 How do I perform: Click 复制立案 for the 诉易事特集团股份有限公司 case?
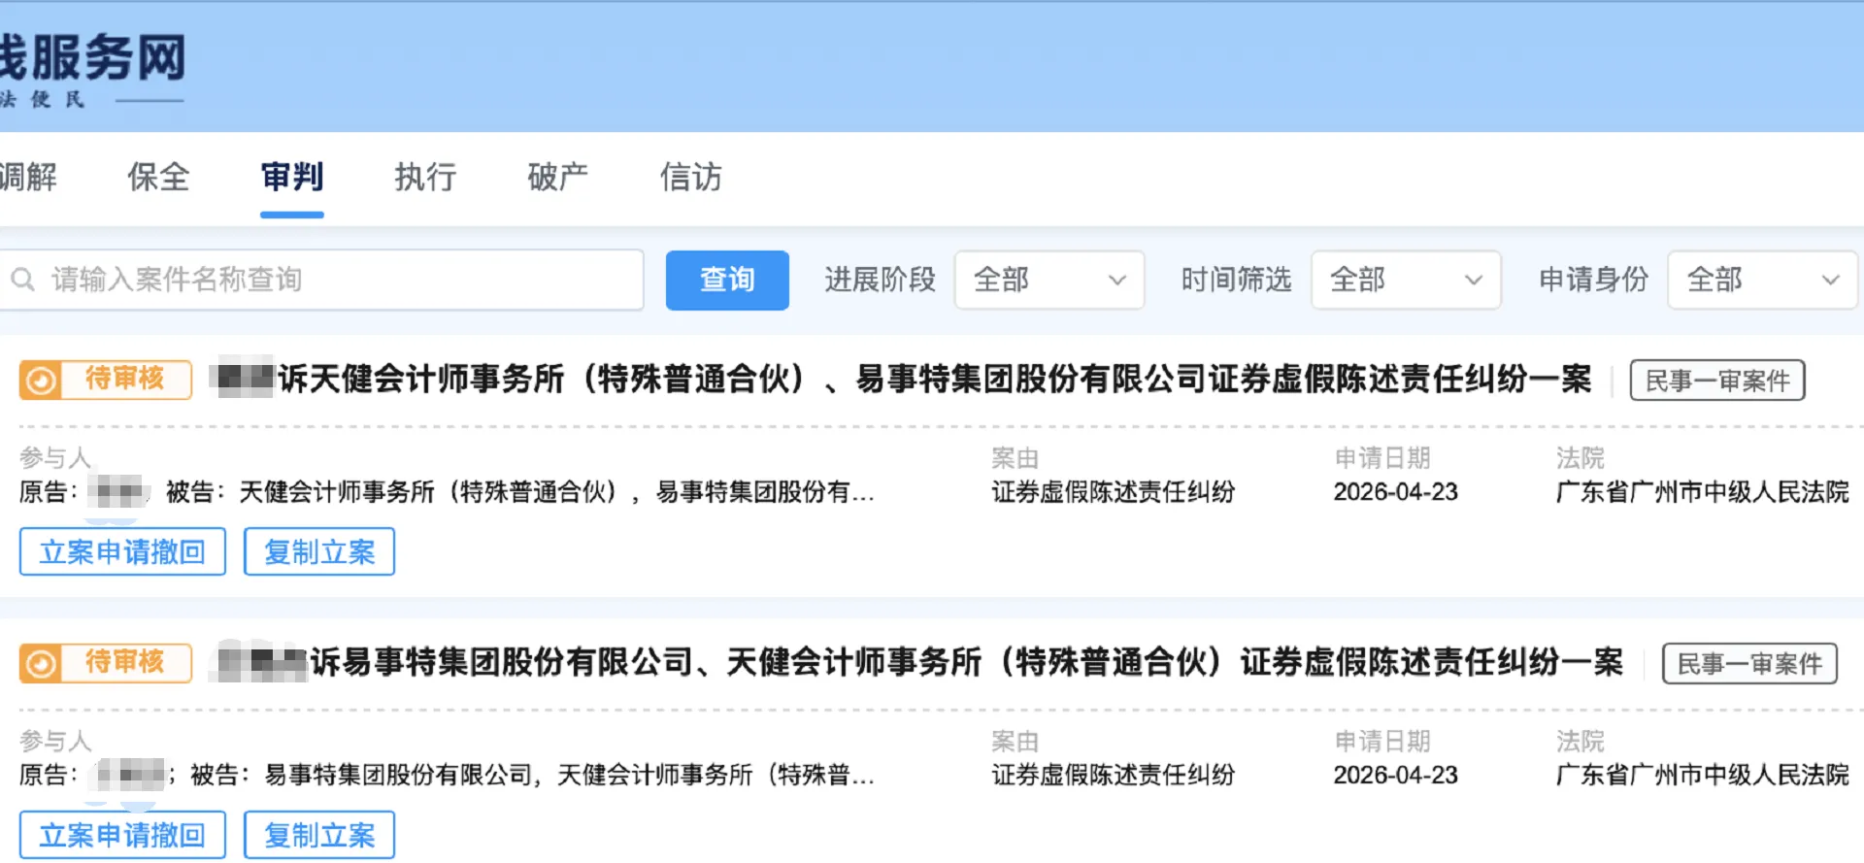click(319, 835)
